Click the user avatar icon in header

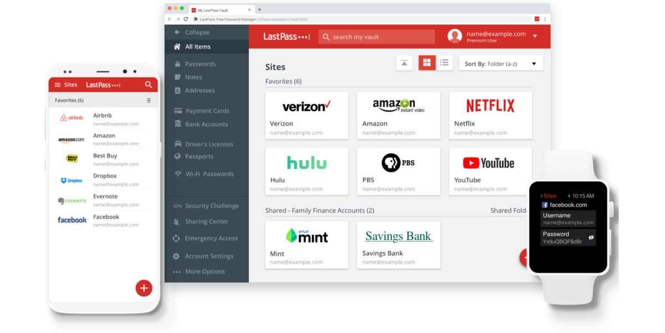tap(455, 36)
